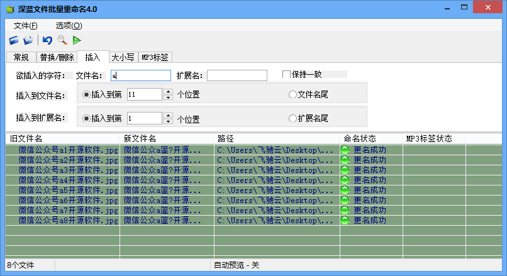The image size is (507, 276).
Task: Select file 微信公众号a1开源软件.jpg
Action: click(68, 150)
